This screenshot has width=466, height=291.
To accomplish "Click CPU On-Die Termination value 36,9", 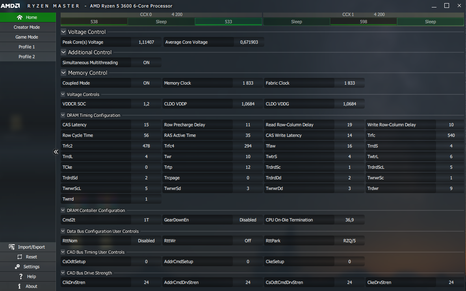I will pyautogui.click(x=349, y=220).
